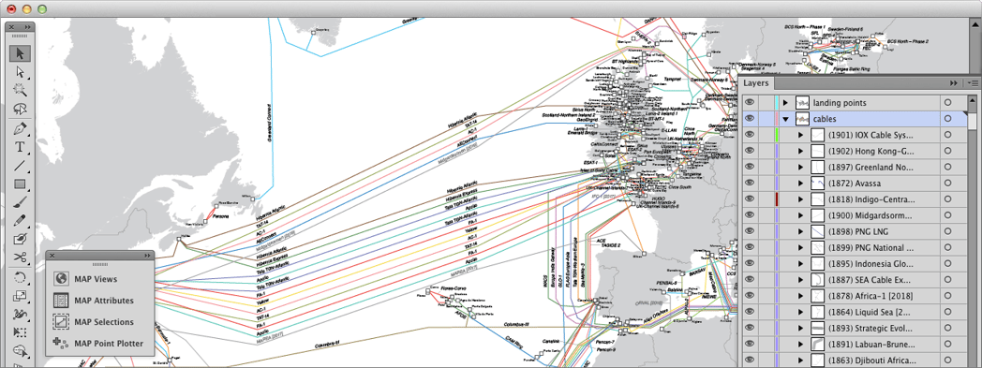Hide the (1872) Avassa sublayer

click(x=750, y=184)
